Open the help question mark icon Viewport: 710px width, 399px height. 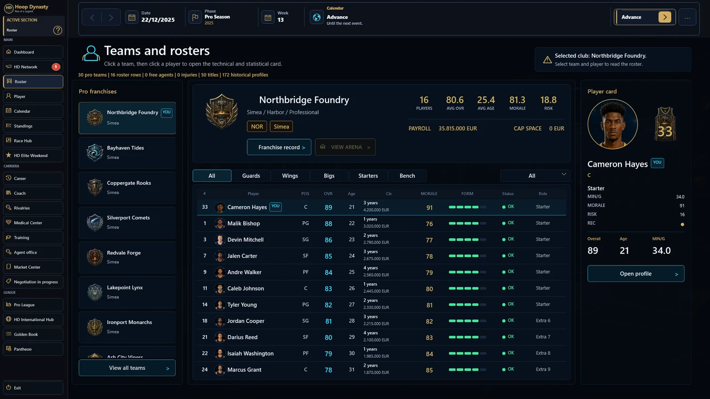pyautogui.click(x=58, y=30)
